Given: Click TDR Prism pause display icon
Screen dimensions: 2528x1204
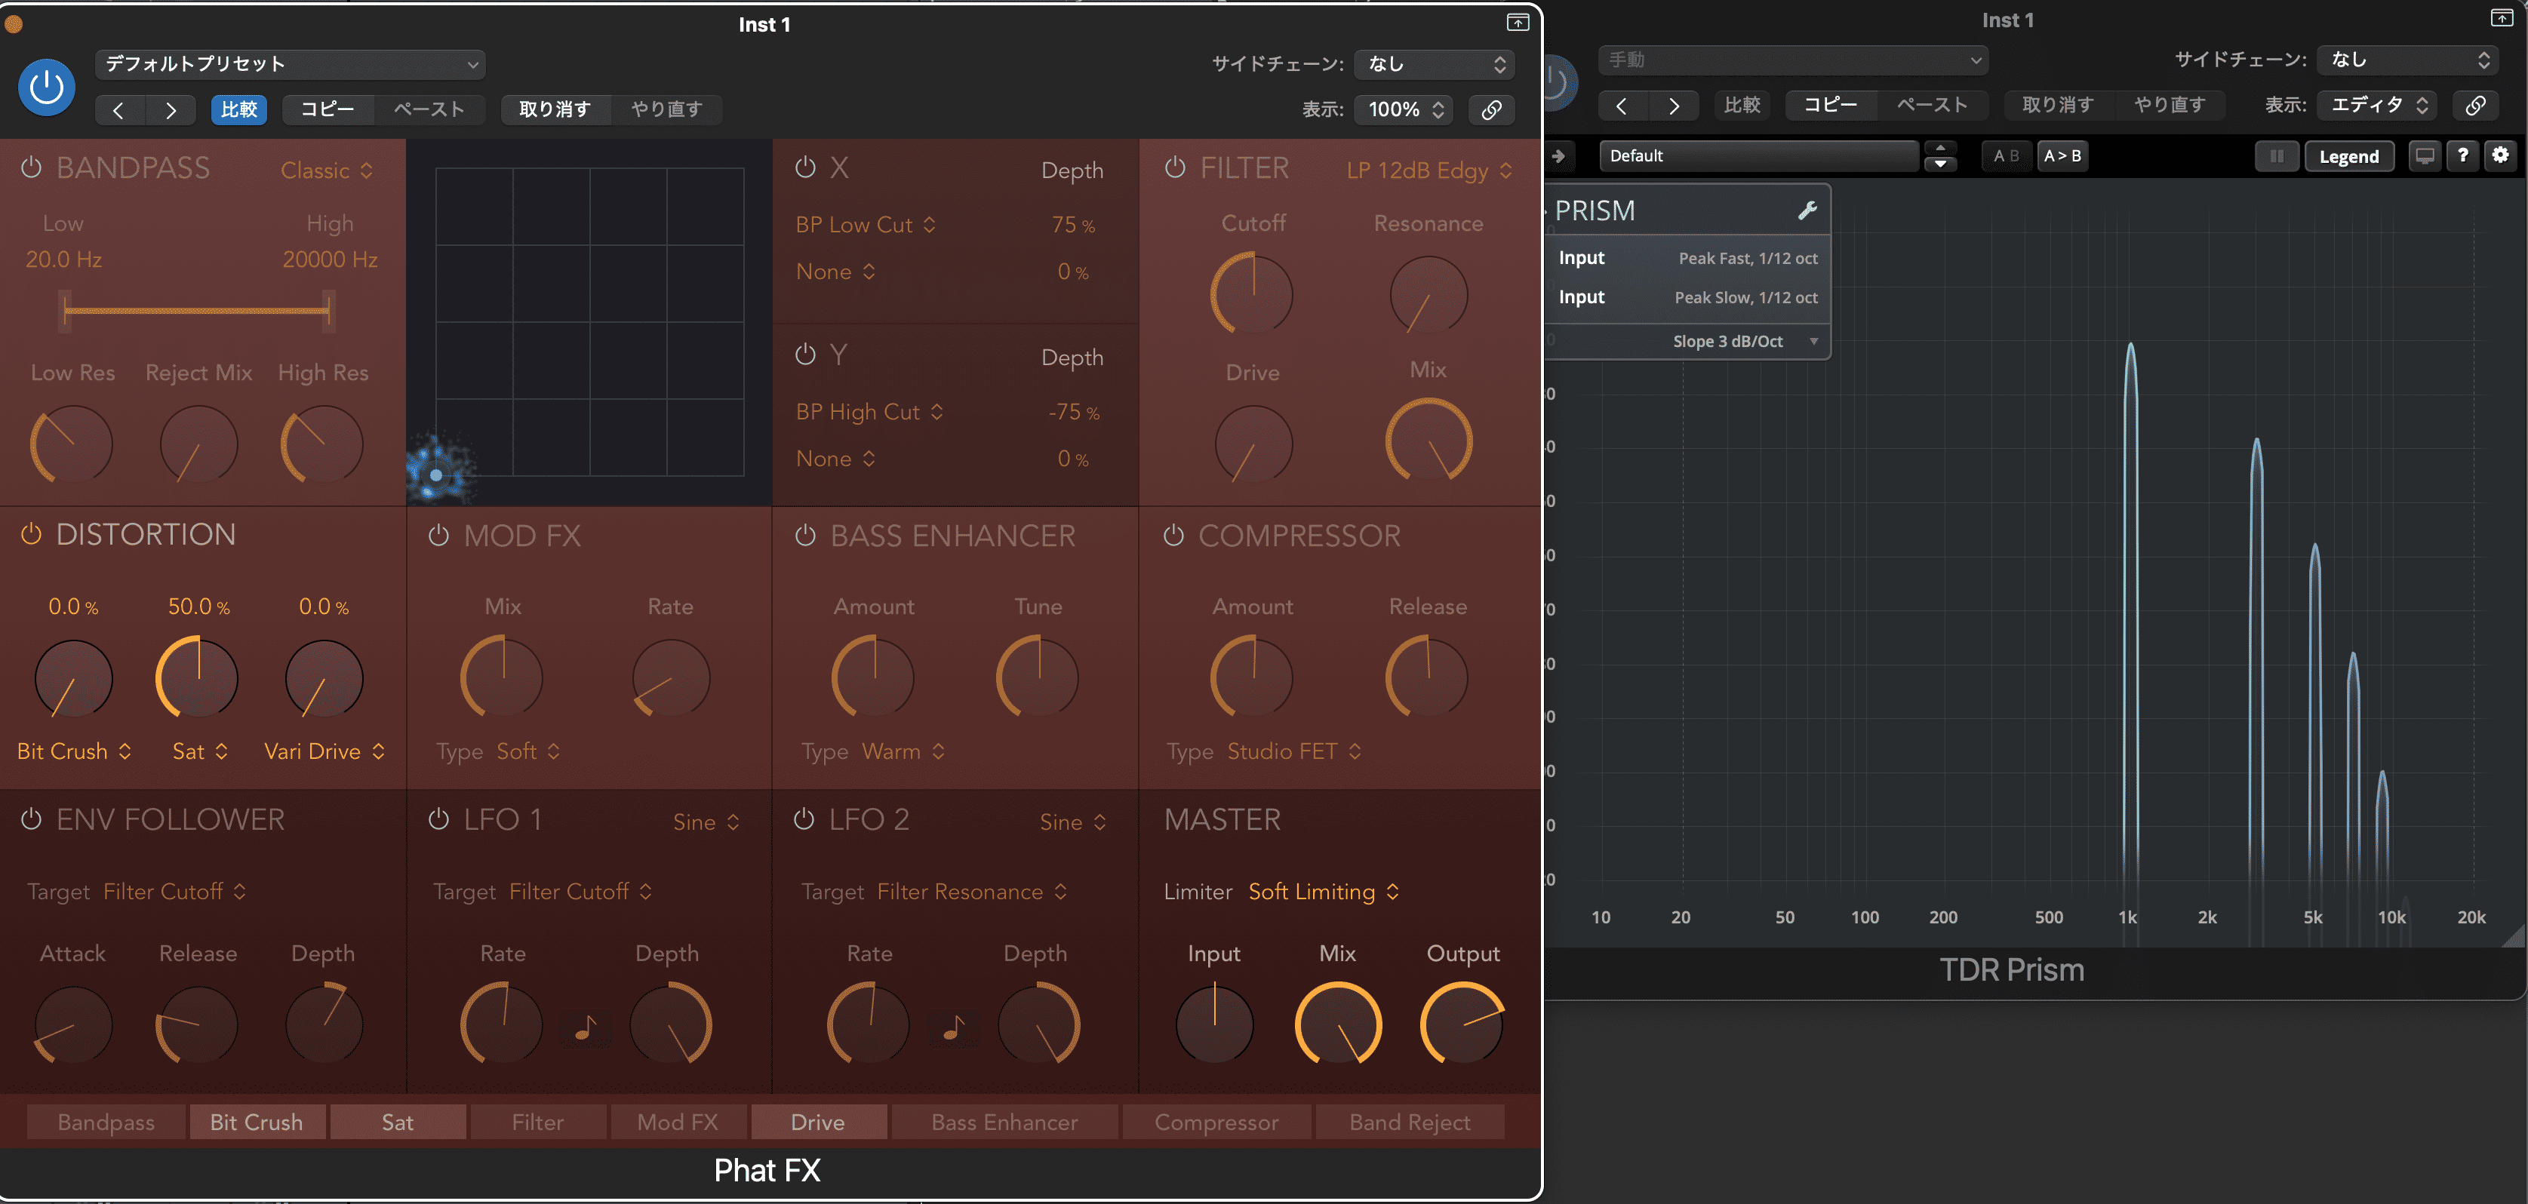Looking at the screenshot, I should pyautogui.click(x=2276, y=156).
